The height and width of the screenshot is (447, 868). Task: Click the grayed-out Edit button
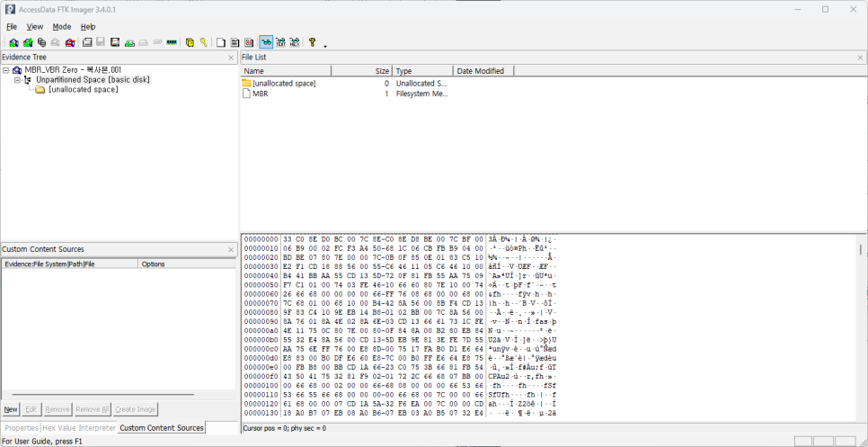(31, 409)
